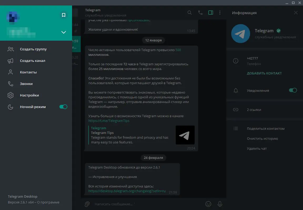Click the link chain icon
The width and height of the screenshot is (303, 210).
[236, 110]
